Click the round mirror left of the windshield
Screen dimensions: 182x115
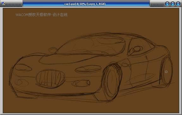[53, 50]
